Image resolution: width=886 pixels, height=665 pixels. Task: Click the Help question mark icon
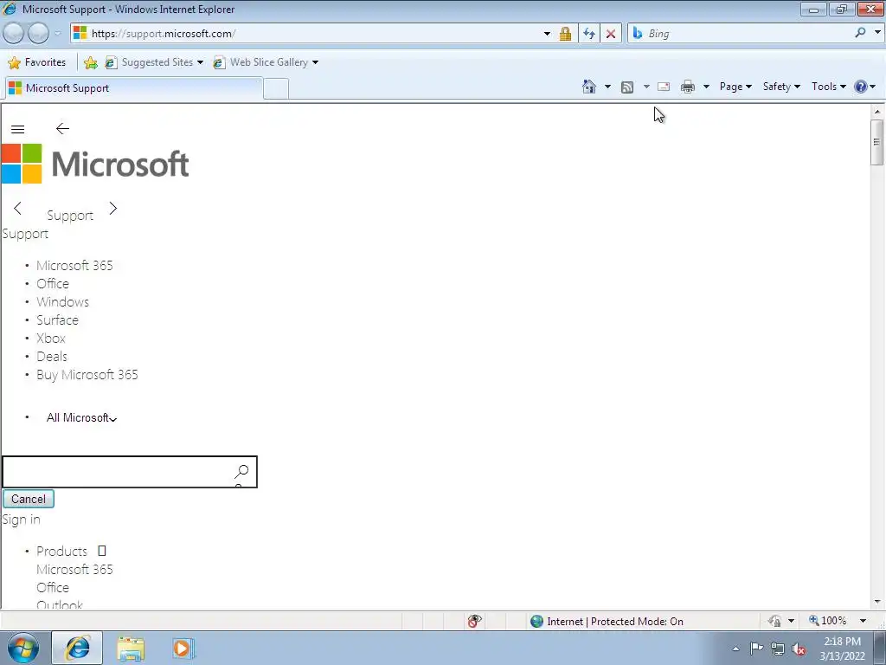click(x=860, y=87)
